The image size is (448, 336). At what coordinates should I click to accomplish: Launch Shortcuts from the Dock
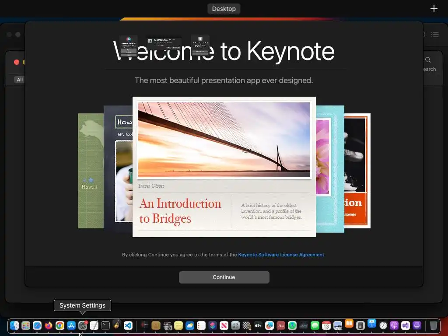(213, 325)
